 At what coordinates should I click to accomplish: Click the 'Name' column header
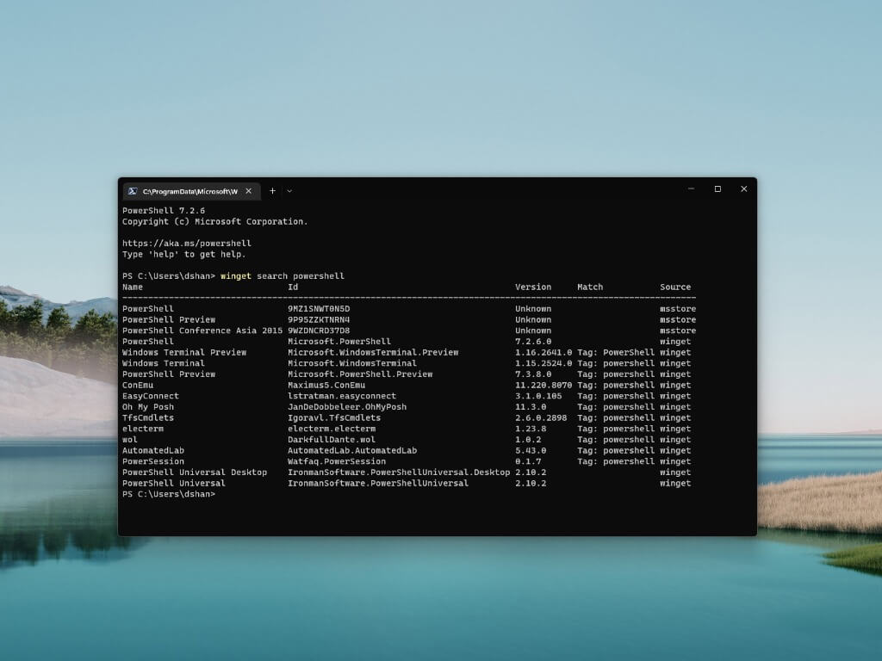[133, 287]
